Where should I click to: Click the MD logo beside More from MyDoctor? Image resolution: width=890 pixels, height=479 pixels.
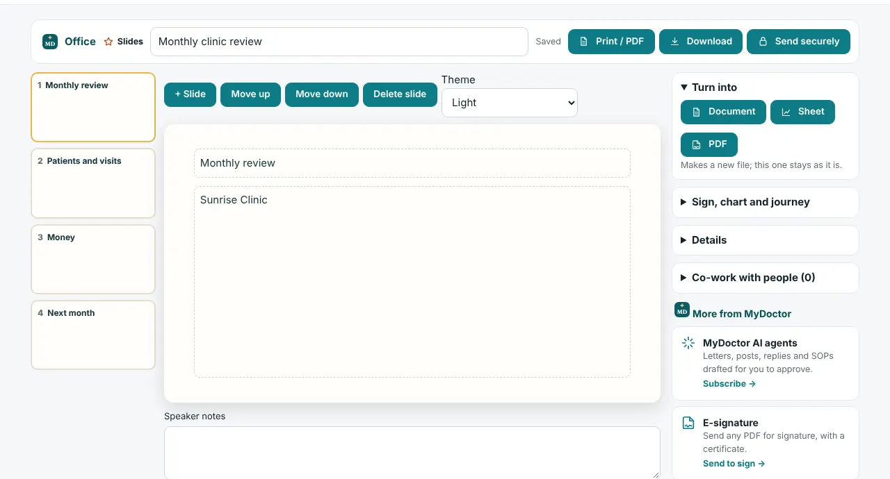[x=682, y=310]
